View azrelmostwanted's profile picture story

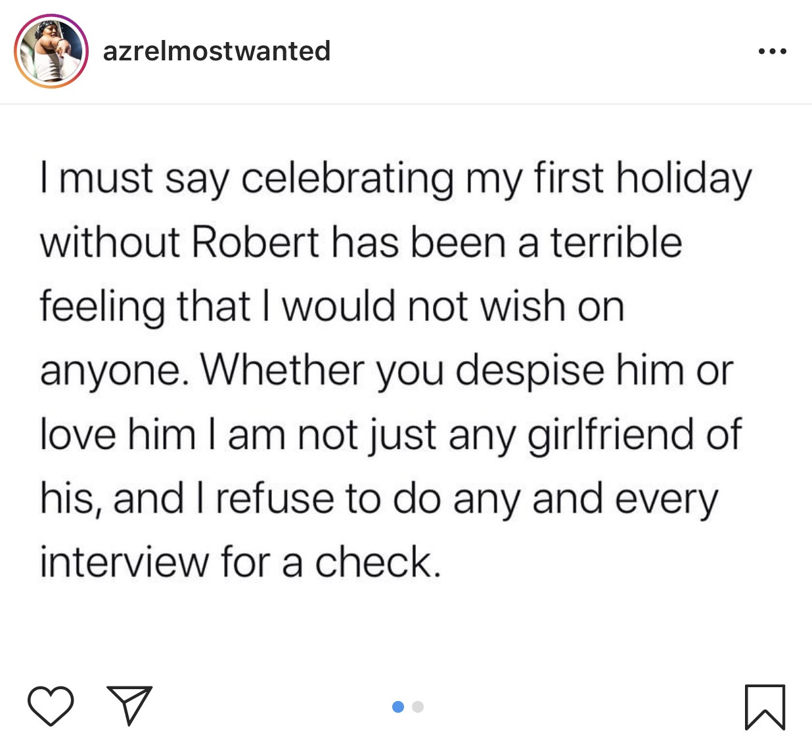pyautogui.click(x=51, y=51)
